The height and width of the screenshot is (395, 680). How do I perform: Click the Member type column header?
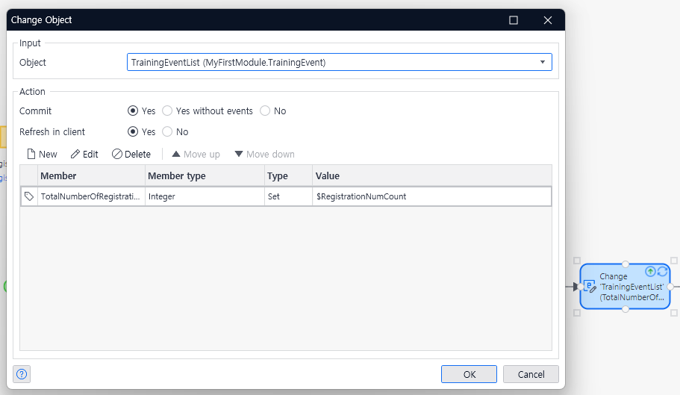205,176
